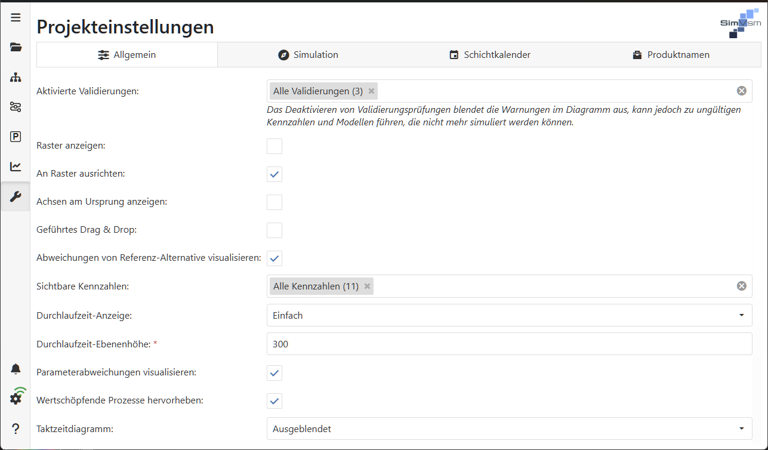Screen dimensions: 768x450
Task: Open the sliders parameter icon in the sidebar
Action: (16, 107)
